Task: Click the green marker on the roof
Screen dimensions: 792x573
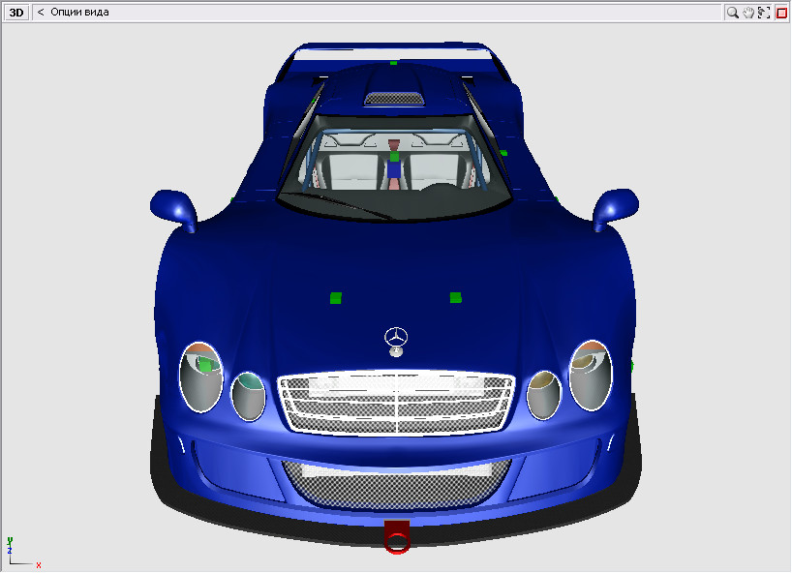Action: 393,63
